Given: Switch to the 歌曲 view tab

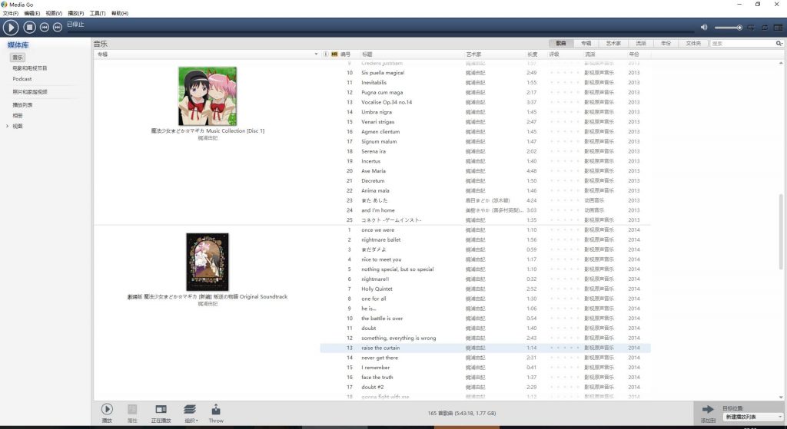Looking at the screenshot, I should (560, 44).
